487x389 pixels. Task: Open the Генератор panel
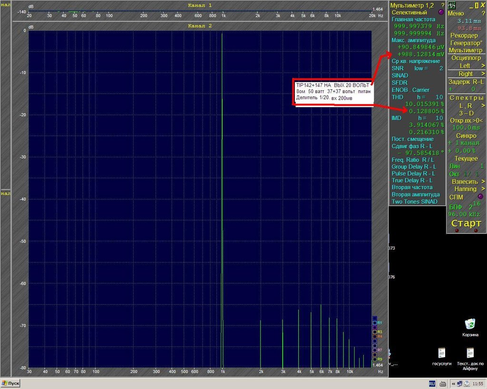[x=466, y=43]
